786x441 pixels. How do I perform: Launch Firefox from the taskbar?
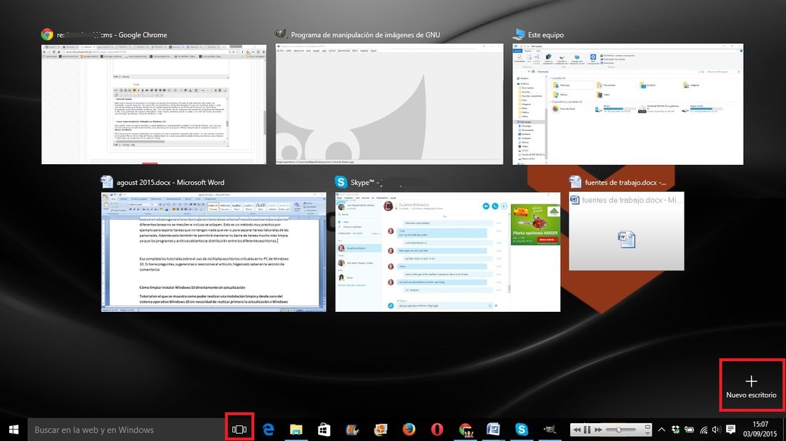click(x=409, y=430)
